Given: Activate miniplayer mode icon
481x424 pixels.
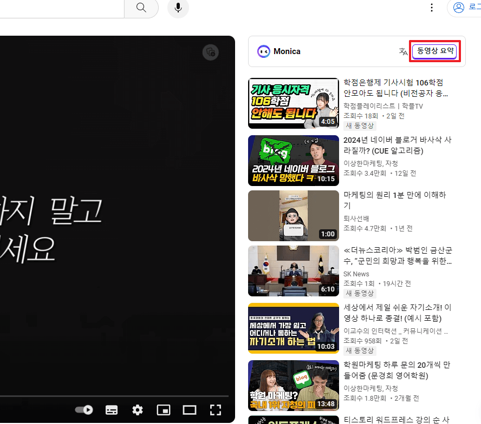Looking at the screenshot, I should pos(164,410).
